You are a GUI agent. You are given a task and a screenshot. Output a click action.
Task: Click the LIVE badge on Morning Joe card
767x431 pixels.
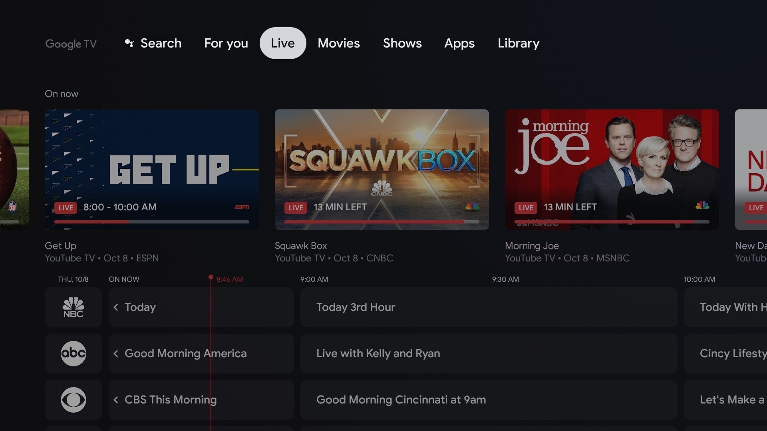(x=526, y=208)
